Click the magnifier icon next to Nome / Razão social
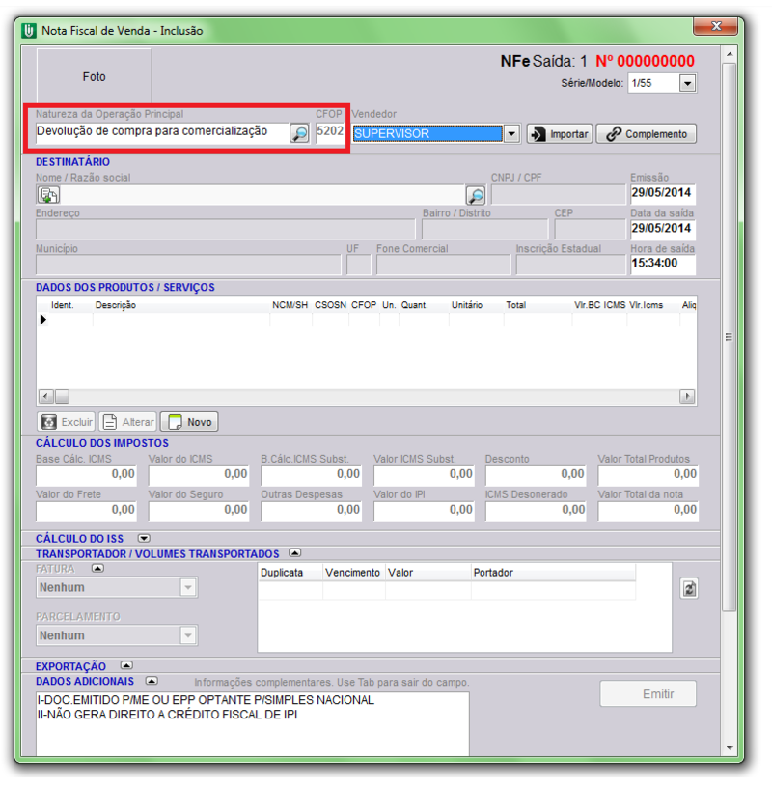This screenshot has width=772, height=788. [475, 195]
